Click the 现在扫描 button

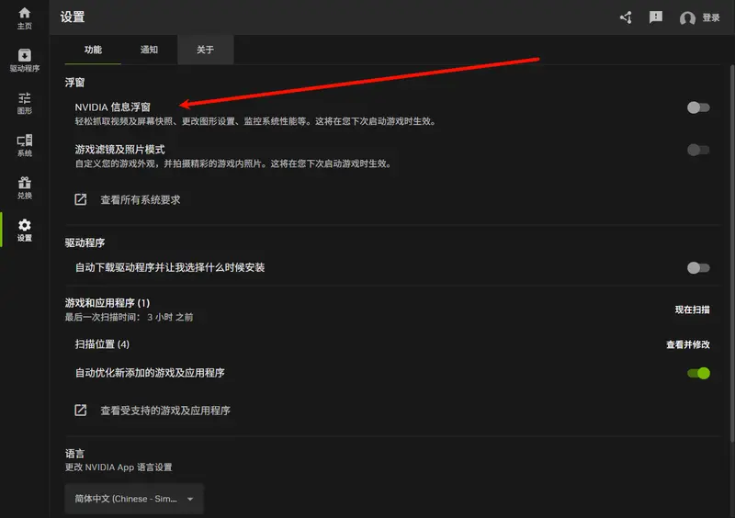coord(693,310)
